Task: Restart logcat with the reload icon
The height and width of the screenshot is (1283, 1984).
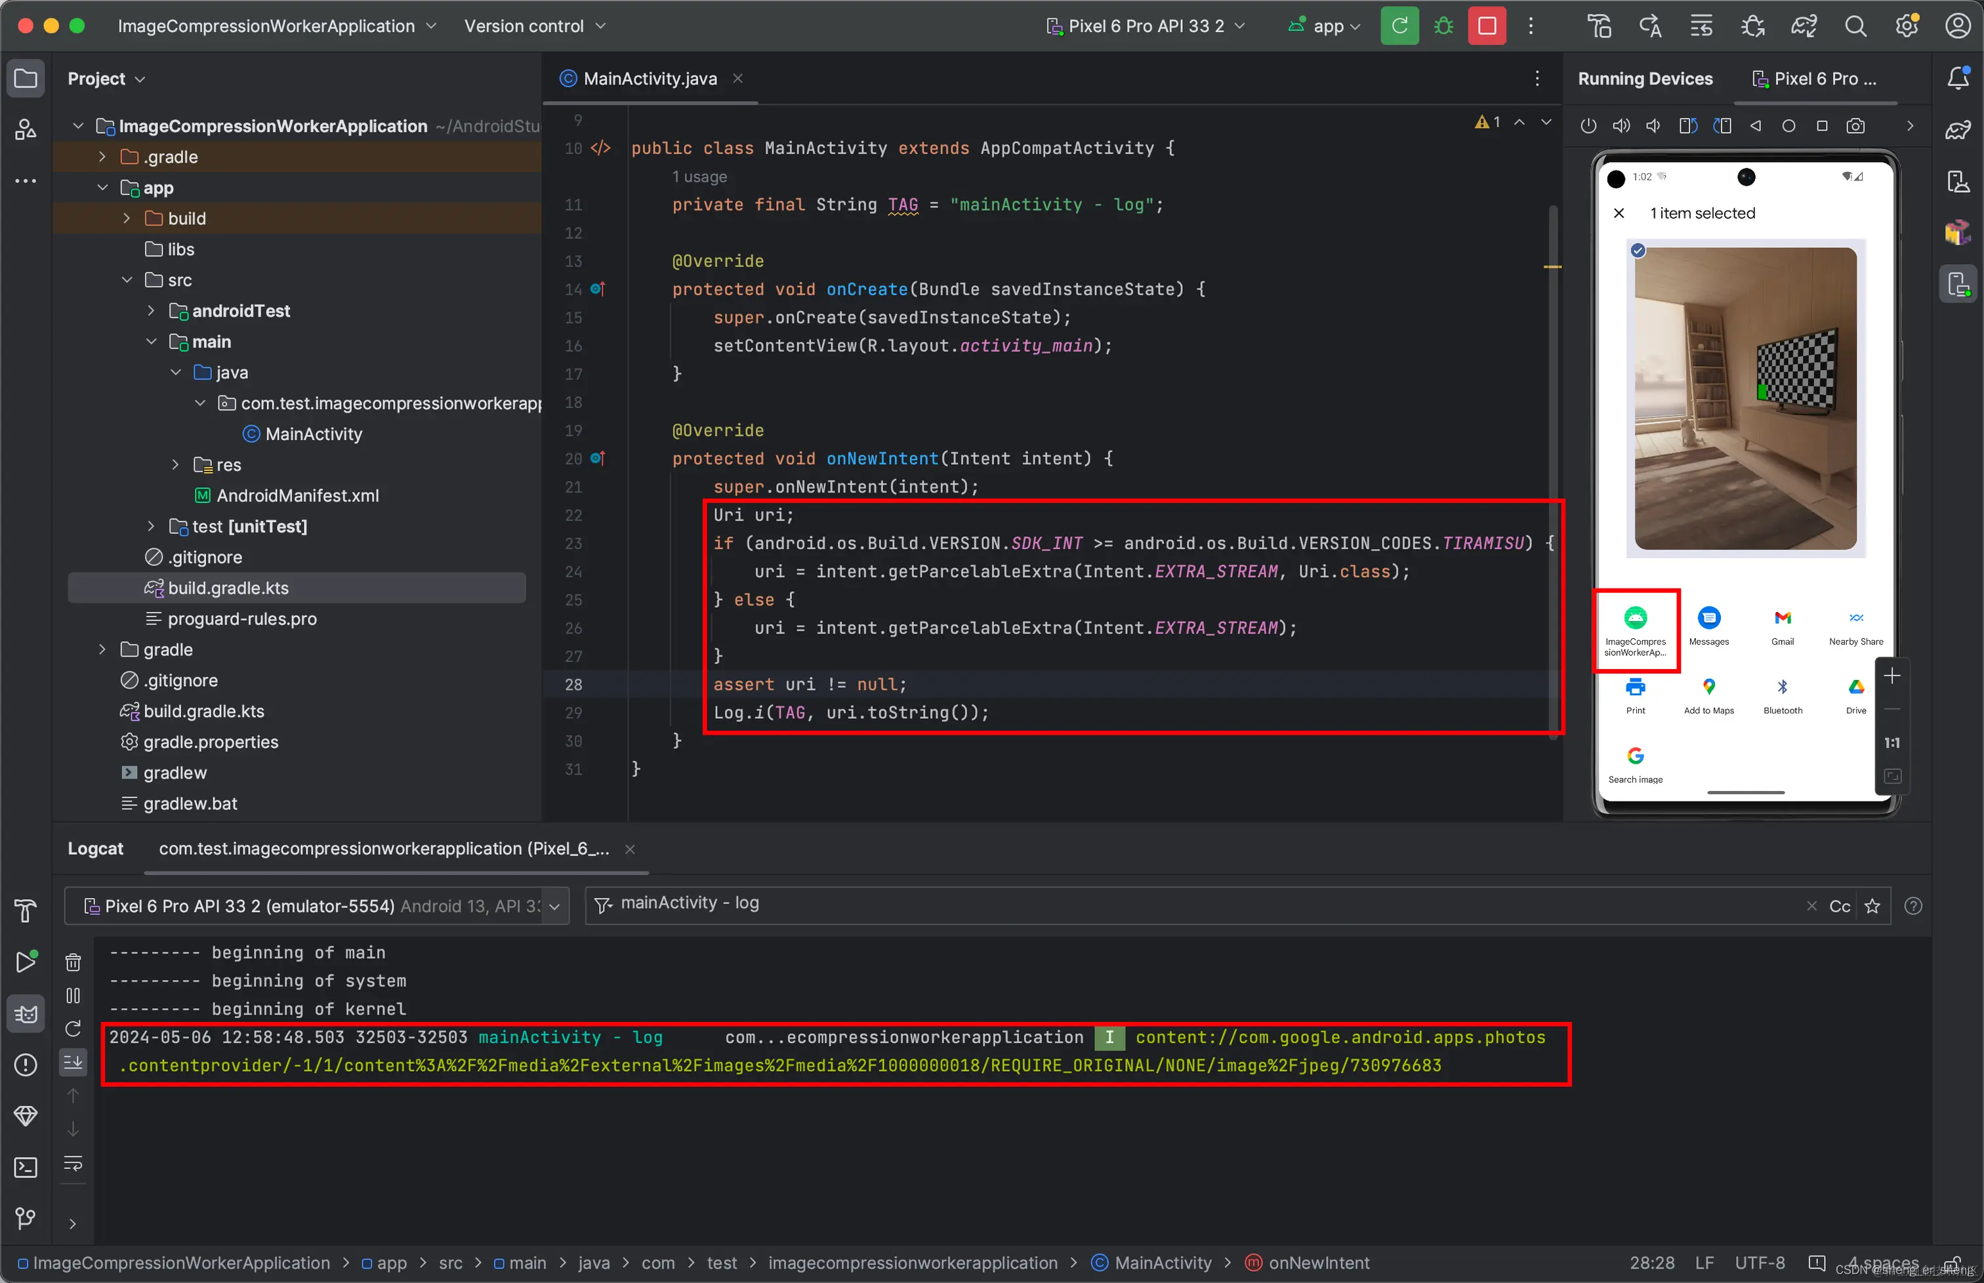Action: [73, 1029]
